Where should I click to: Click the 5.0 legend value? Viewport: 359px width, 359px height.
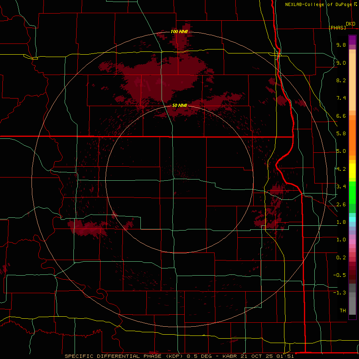point(341,151)
